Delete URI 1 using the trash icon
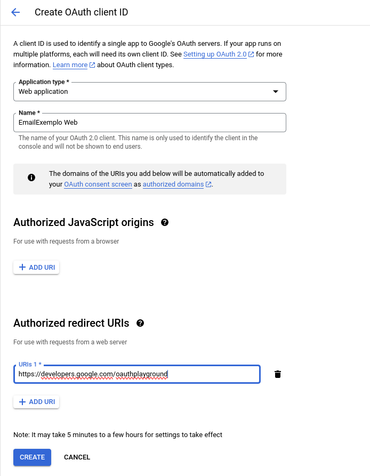Viewport: 370px width, 476px height. pyautogui.click(x=277, y=374)
